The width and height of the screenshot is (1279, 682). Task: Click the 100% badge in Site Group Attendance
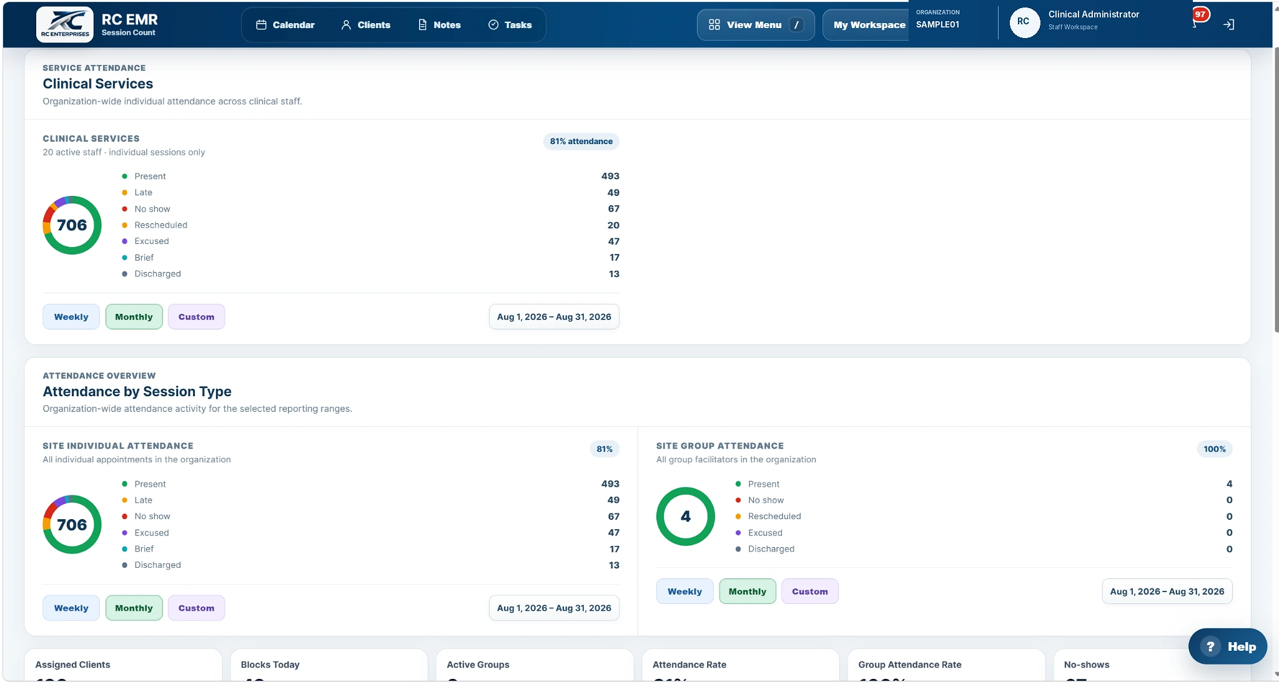click(1215, 449)
